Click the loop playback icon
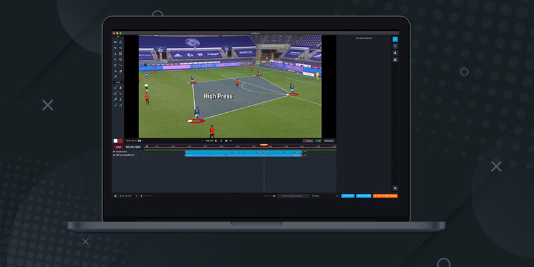The width and height of the screenshot is (534, 267). pyautogui.click(x=221, y=141)
